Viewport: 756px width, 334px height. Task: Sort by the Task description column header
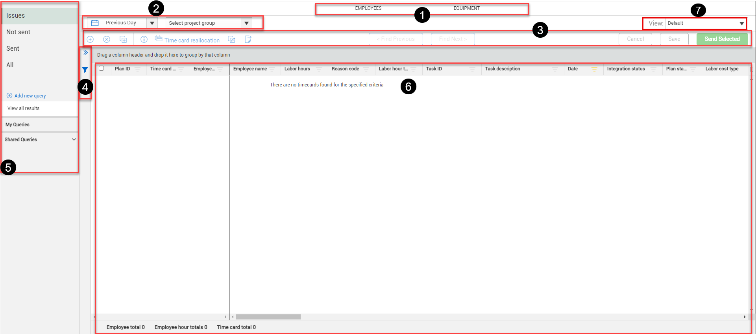[503, 69]
